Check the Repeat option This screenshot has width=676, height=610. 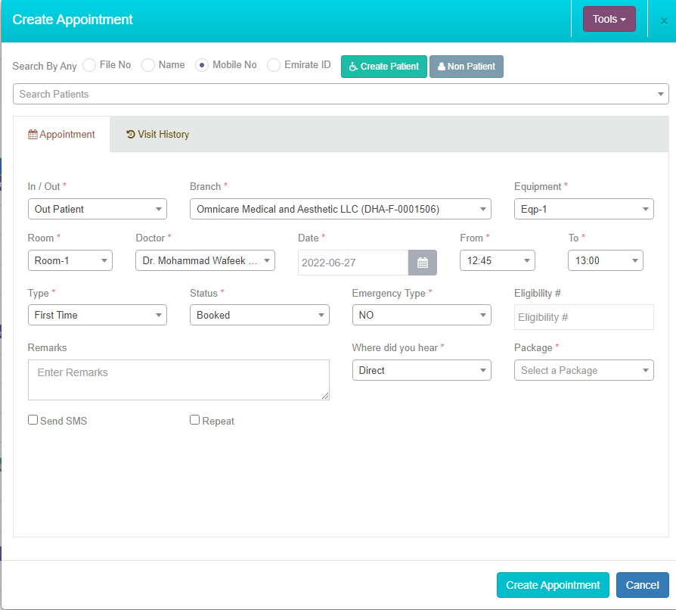(194, 419)
